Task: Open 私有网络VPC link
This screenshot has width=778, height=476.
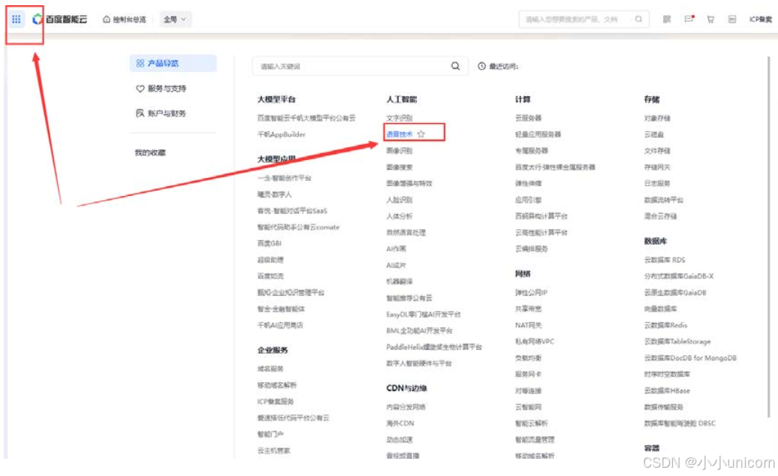Action: click(x=535, y=342)
